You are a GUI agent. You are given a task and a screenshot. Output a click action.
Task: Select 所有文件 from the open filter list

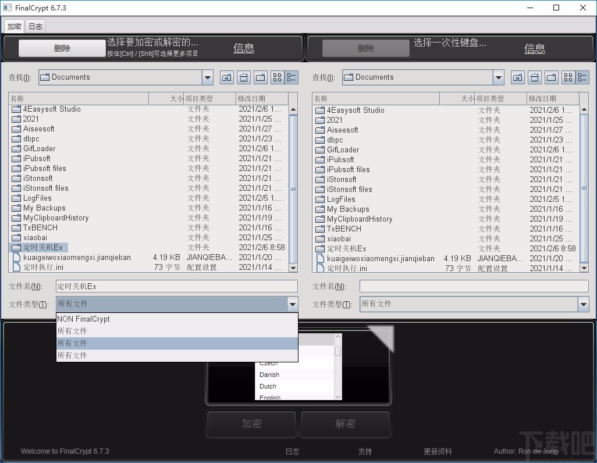click(72, 331)
